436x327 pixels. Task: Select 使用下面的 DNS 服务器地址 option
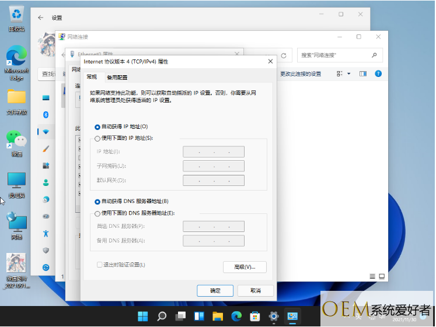[97, 213]
